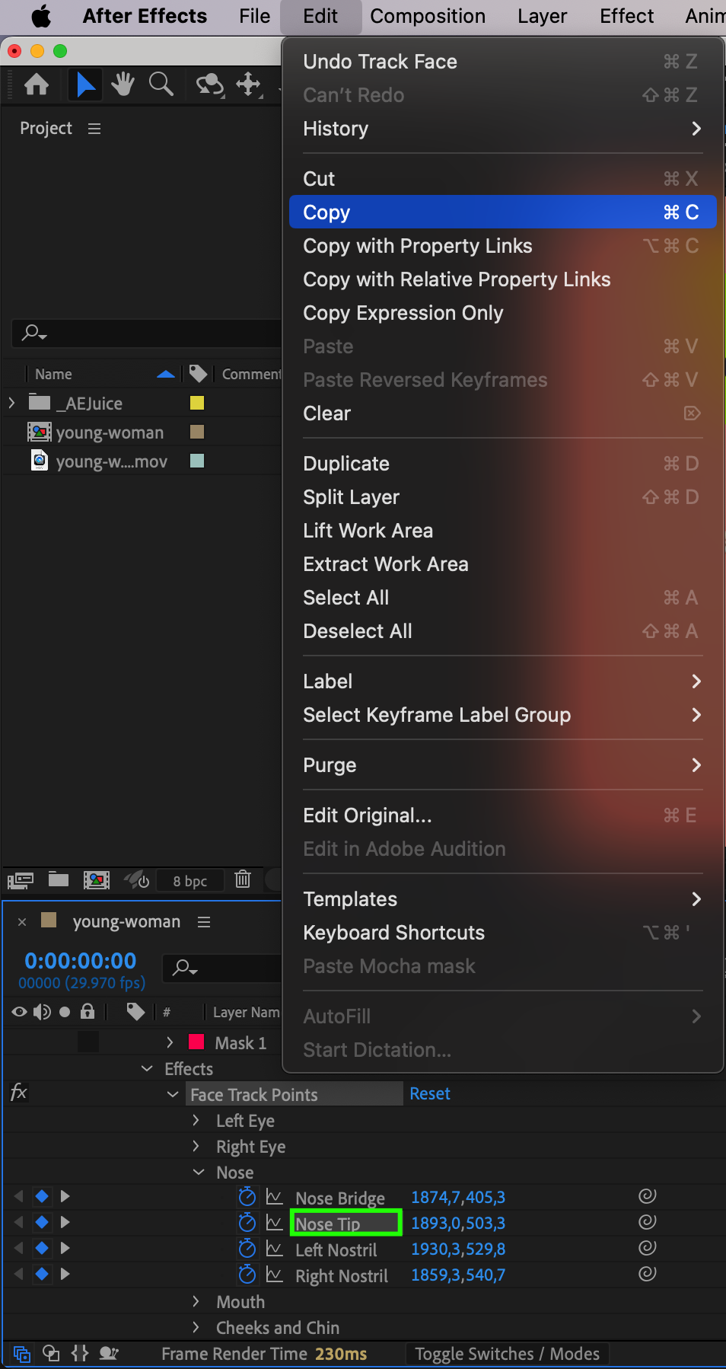The width and height of the screenshot is (726, 1369).
Task: Toggle the Nose Bridge stopwatch
Action: 247,1197
